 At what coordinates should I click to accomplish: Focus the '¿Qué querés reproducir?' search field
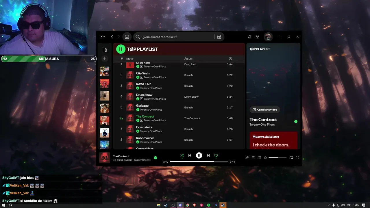coord(173,37)
